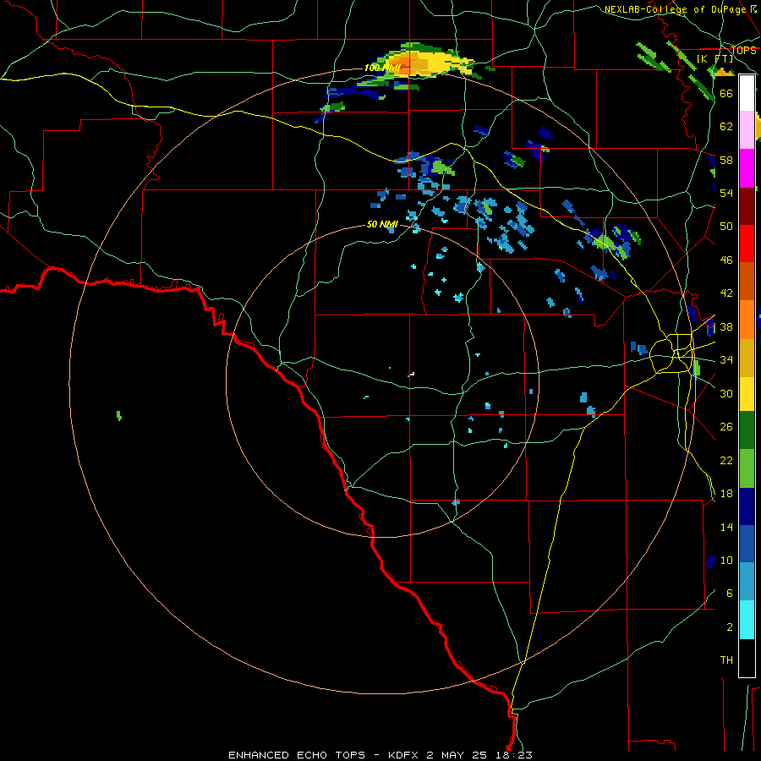Click the legend value 62
The width and height of the screenshot is (761, 761).
click(726, 126)
